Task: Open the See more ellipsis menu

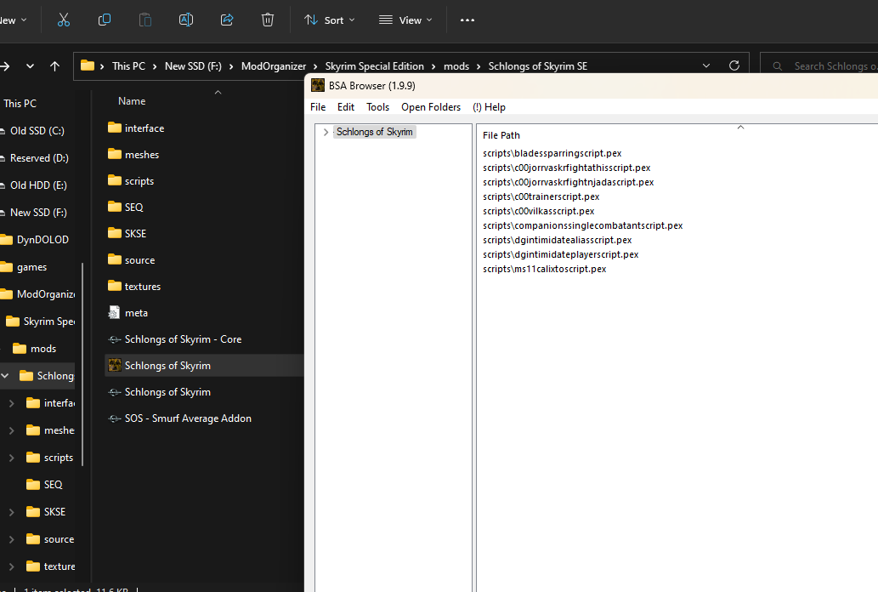Action: pyautogui.click(x=467, y=20)
